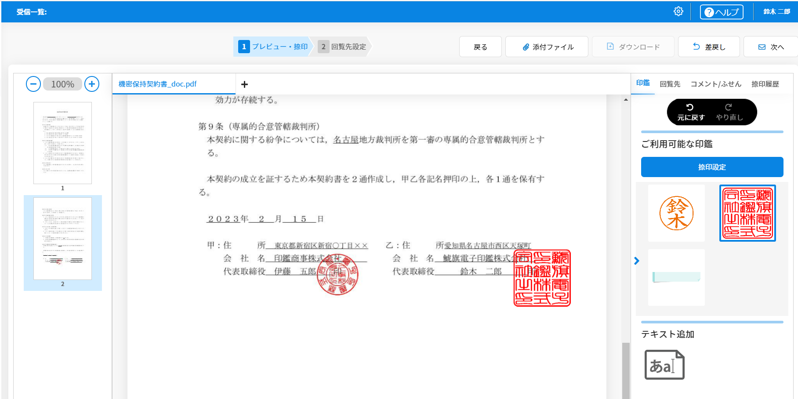Select page 1 thumbnail
The width and height of the screenshot is (798, 399).
coord(62,143)
